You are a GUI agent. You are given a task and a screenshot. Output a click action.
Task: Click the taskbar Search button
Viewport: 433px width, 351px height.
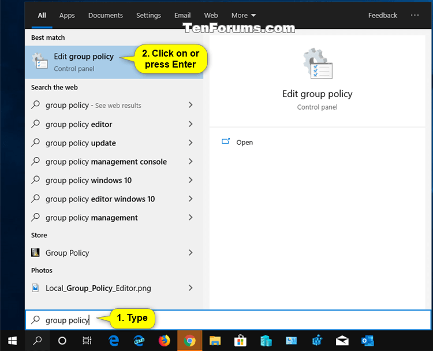[x=38, y=341]
